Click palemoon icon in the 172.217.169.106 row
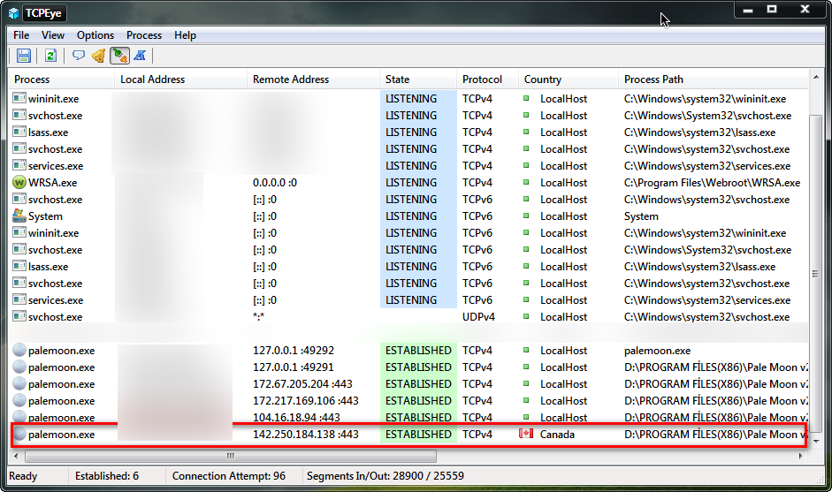 19,400
